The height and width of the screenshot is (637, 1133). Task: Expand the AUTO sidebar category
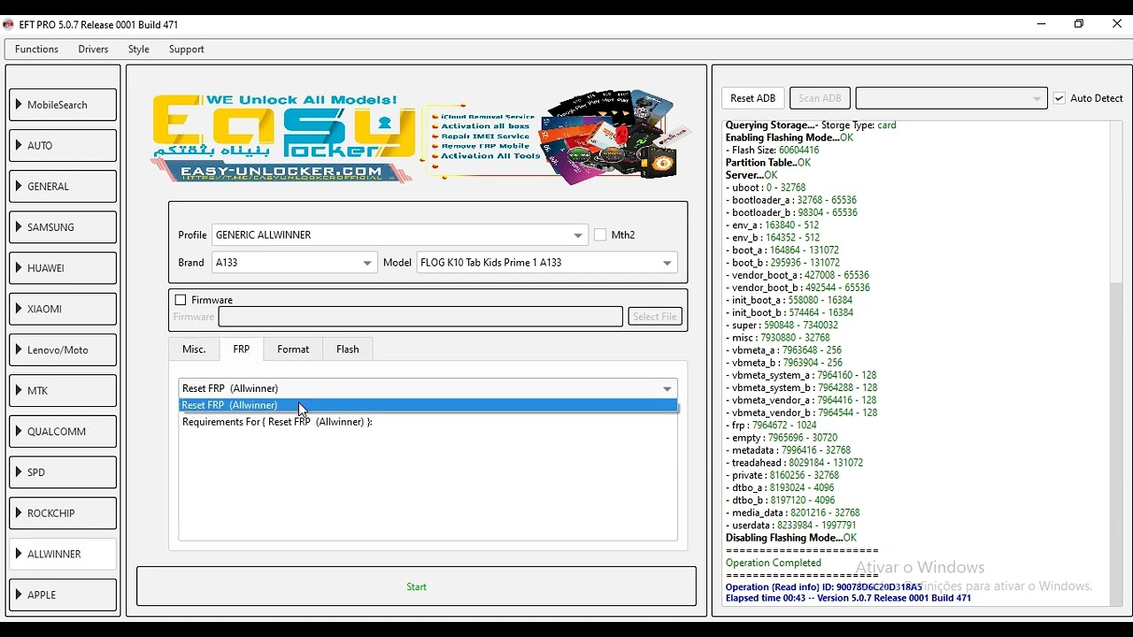click(63, 146)
